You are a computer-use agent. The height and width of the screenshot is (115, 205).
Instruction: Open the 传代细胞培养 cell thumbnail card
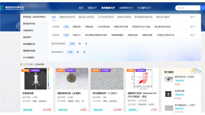click(x=107, y=79)
